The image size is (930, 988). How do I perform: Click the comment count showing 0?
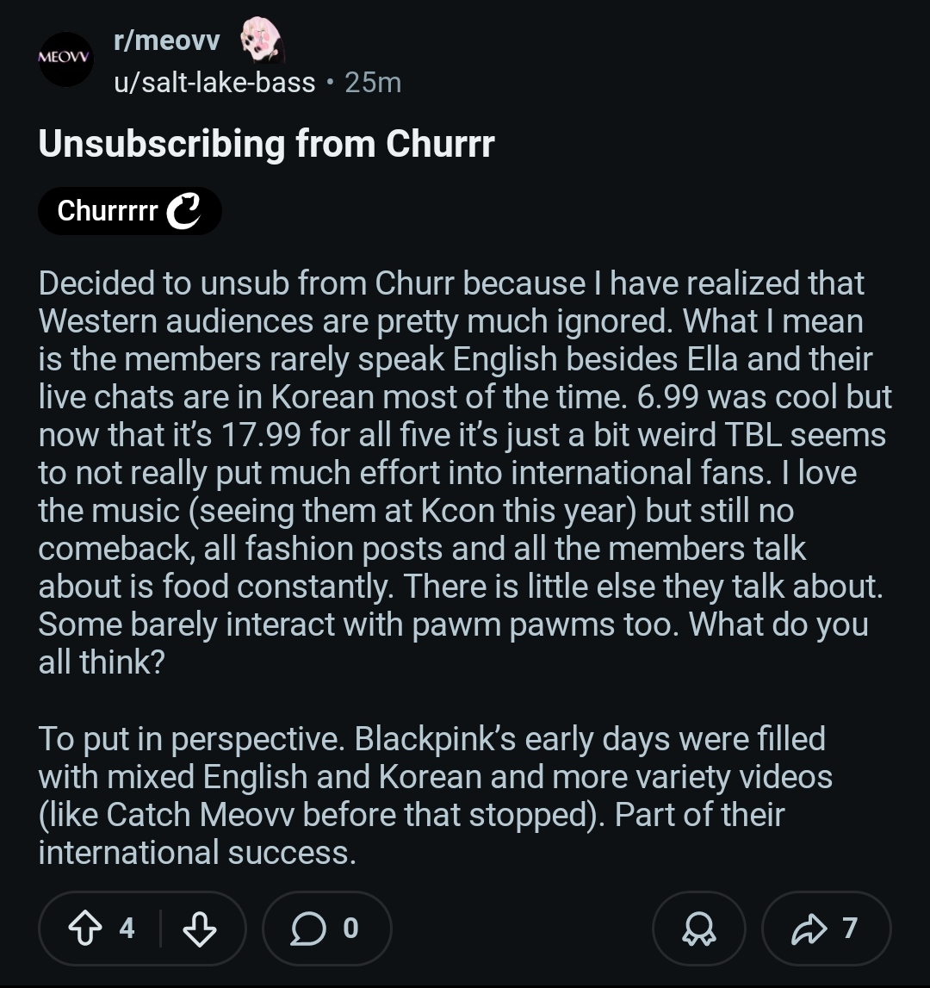[350, 929]
